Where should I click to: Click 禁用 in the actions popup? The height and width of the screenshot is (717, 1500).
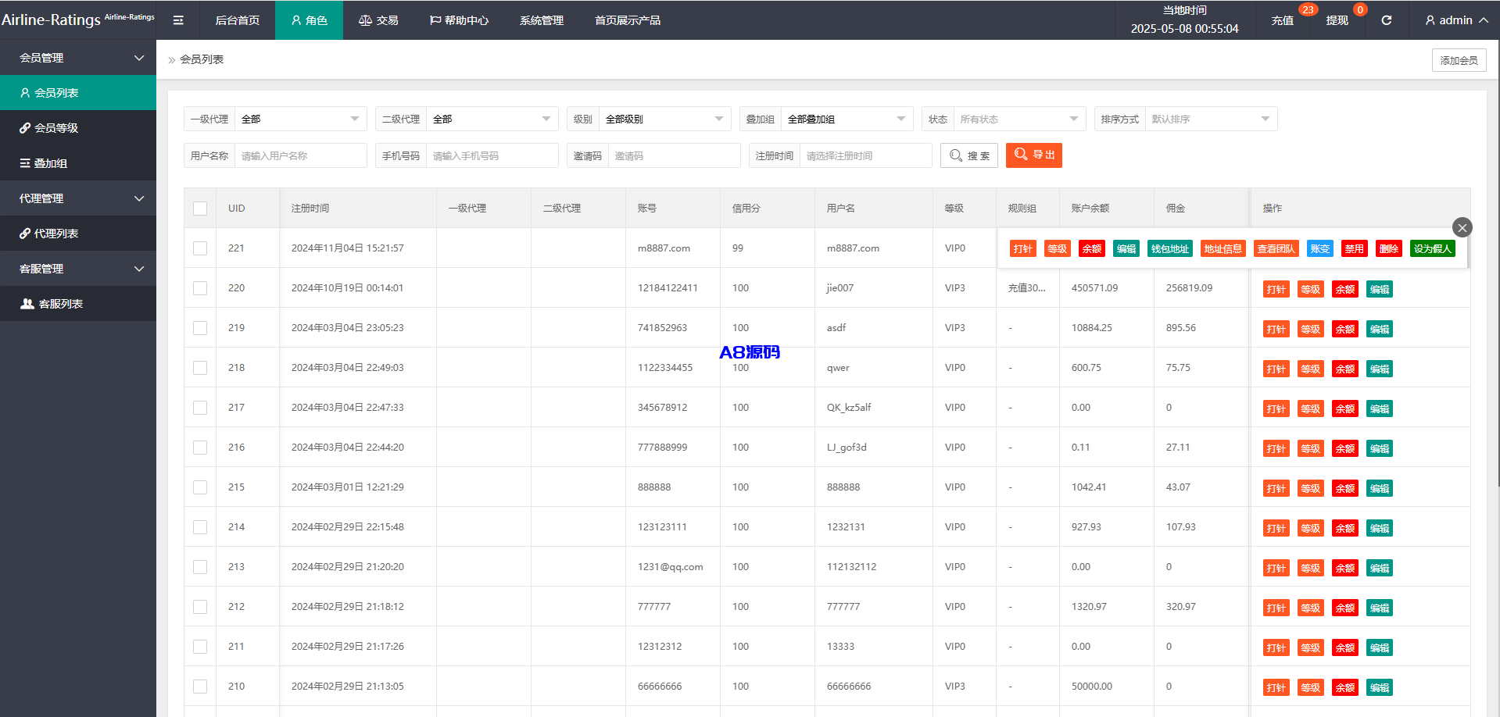[x=1355, y=249]
